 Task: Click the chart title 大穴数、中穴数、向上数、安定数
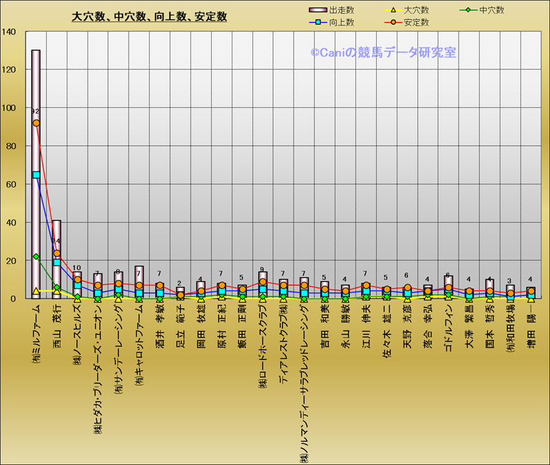[x=149, y=17]
